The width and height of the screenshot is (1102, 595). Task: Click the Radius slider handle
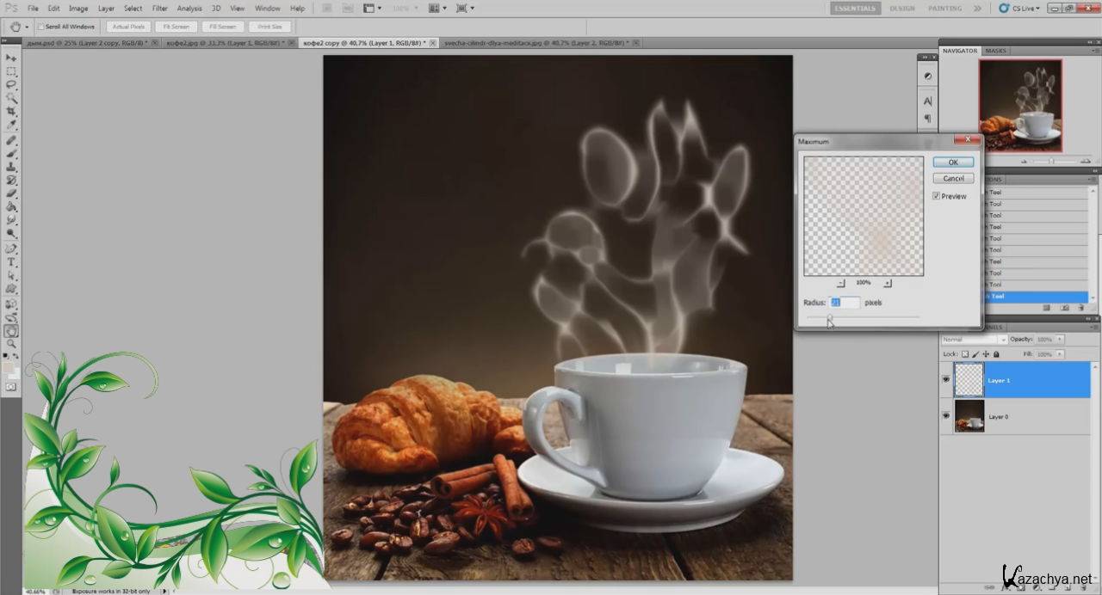tap(830, 317)
